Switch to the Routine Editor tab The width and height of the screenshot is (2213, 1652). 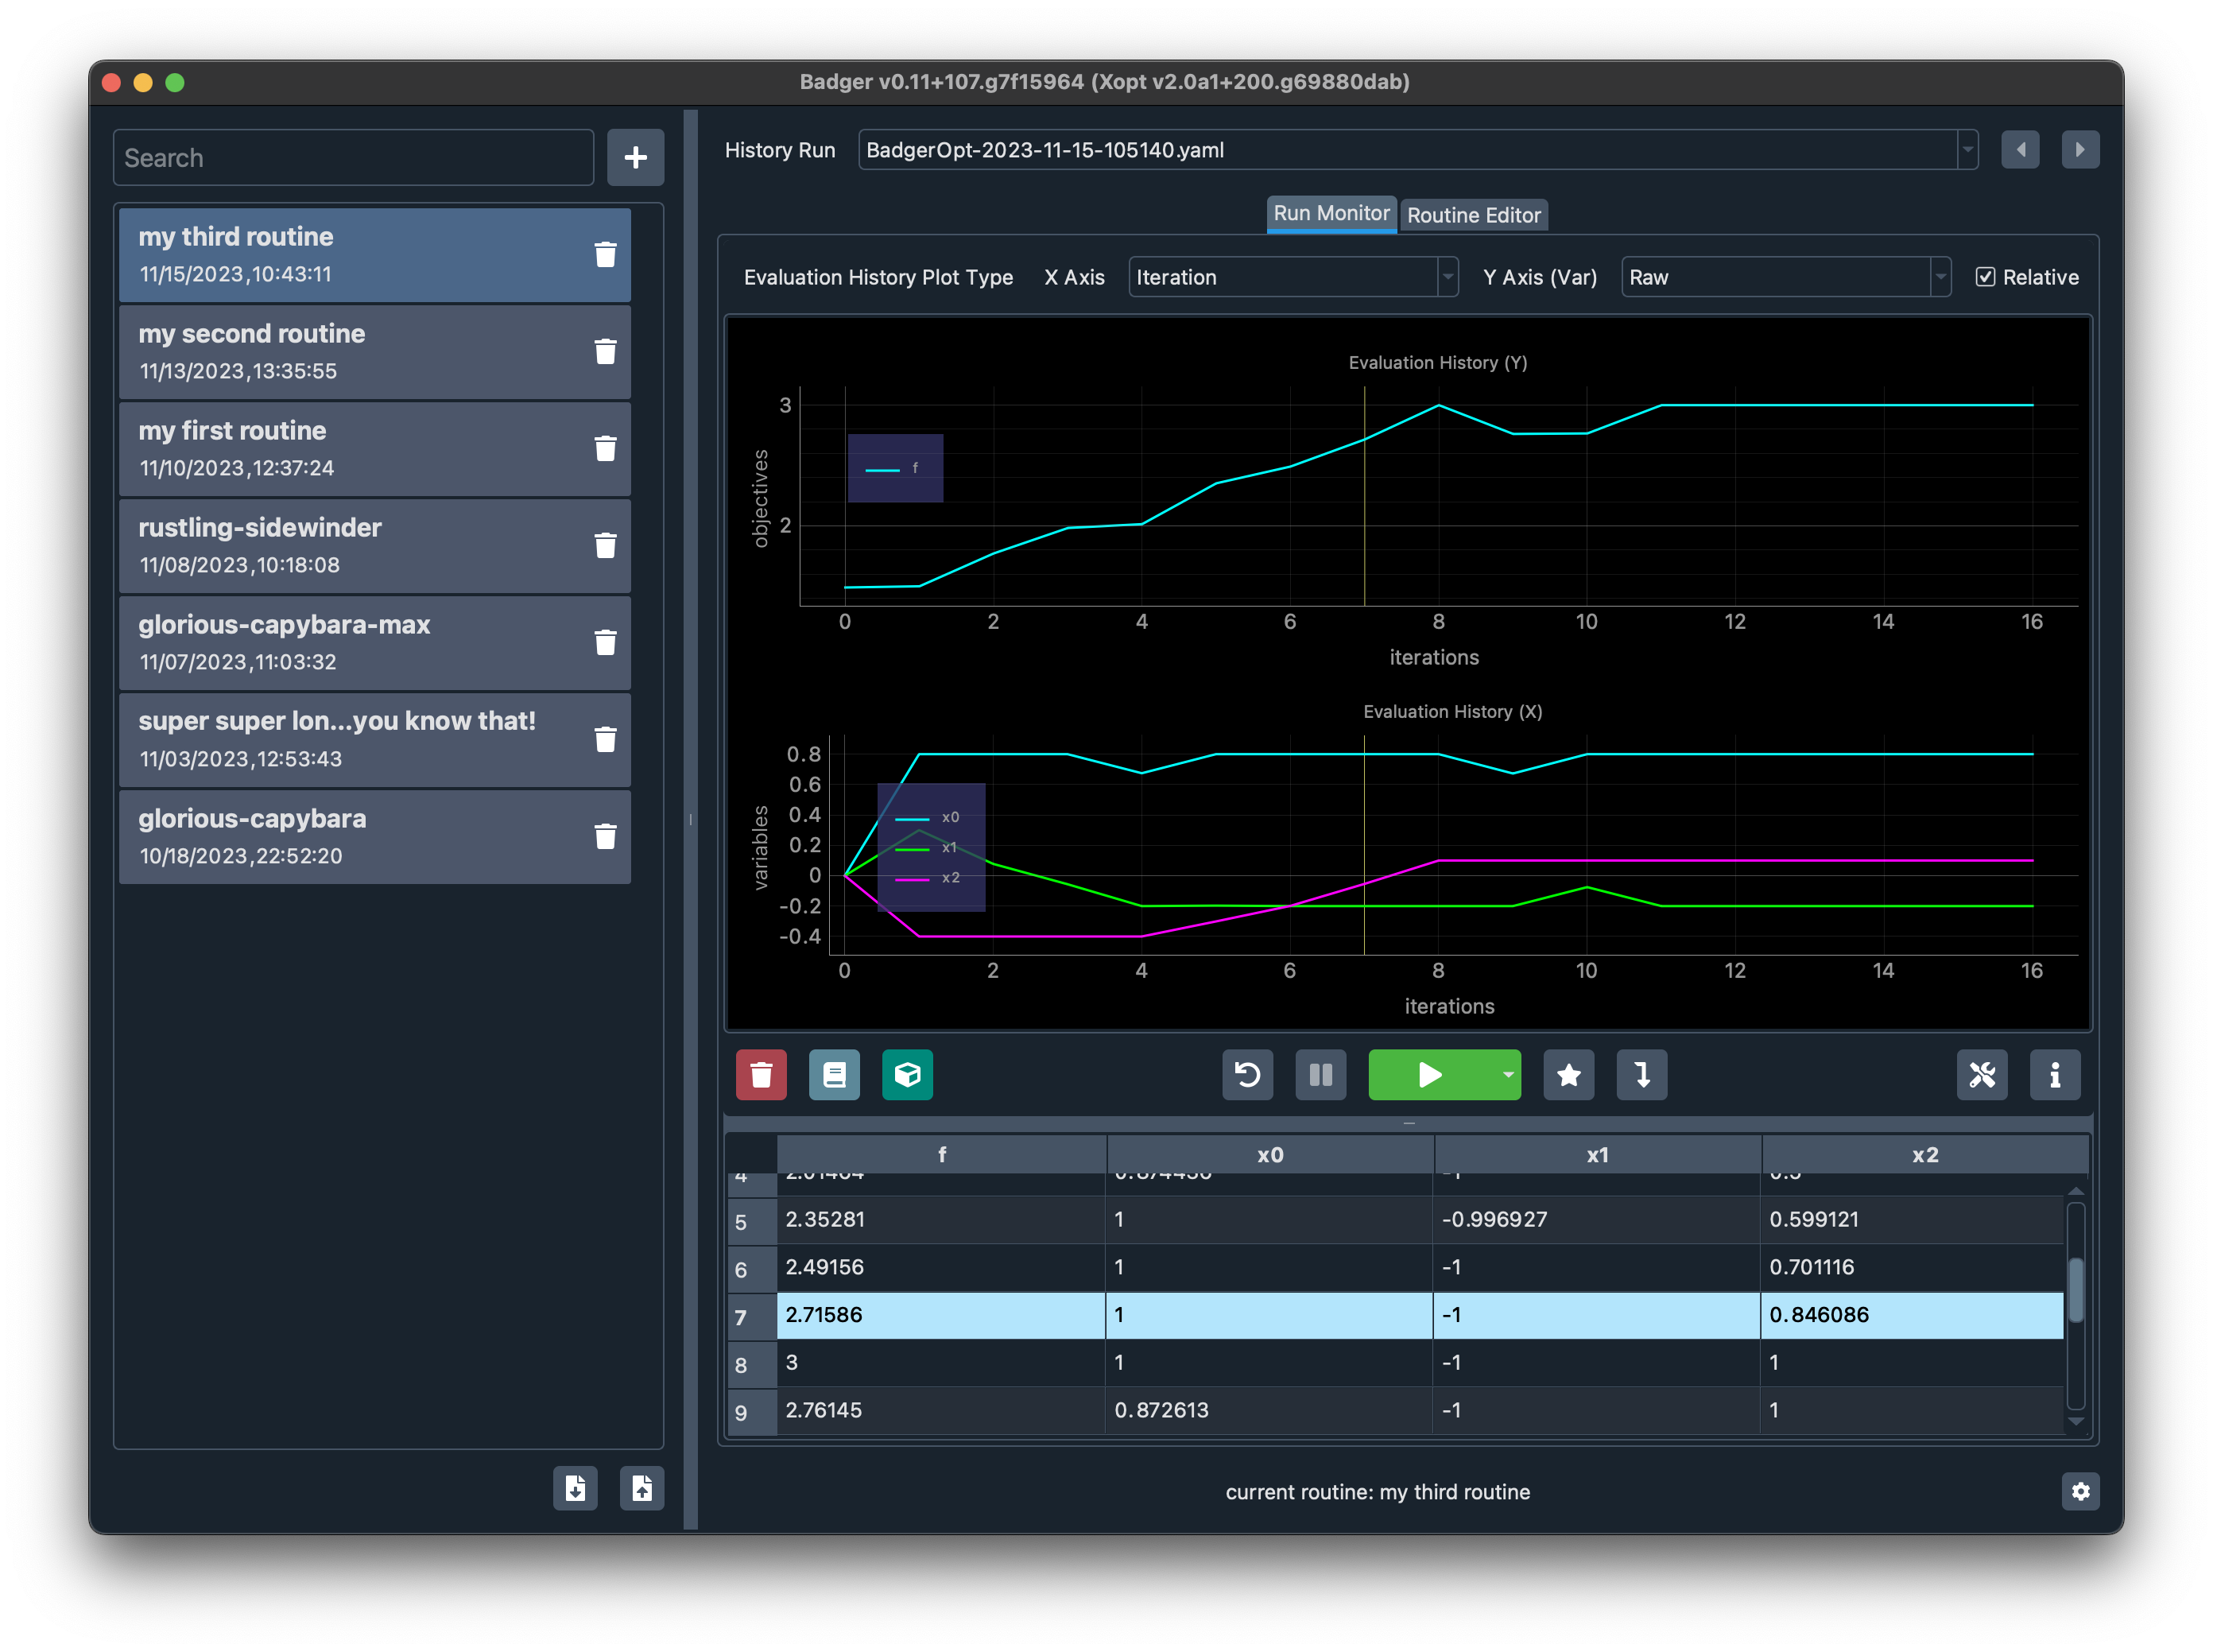coord(1475,211)
